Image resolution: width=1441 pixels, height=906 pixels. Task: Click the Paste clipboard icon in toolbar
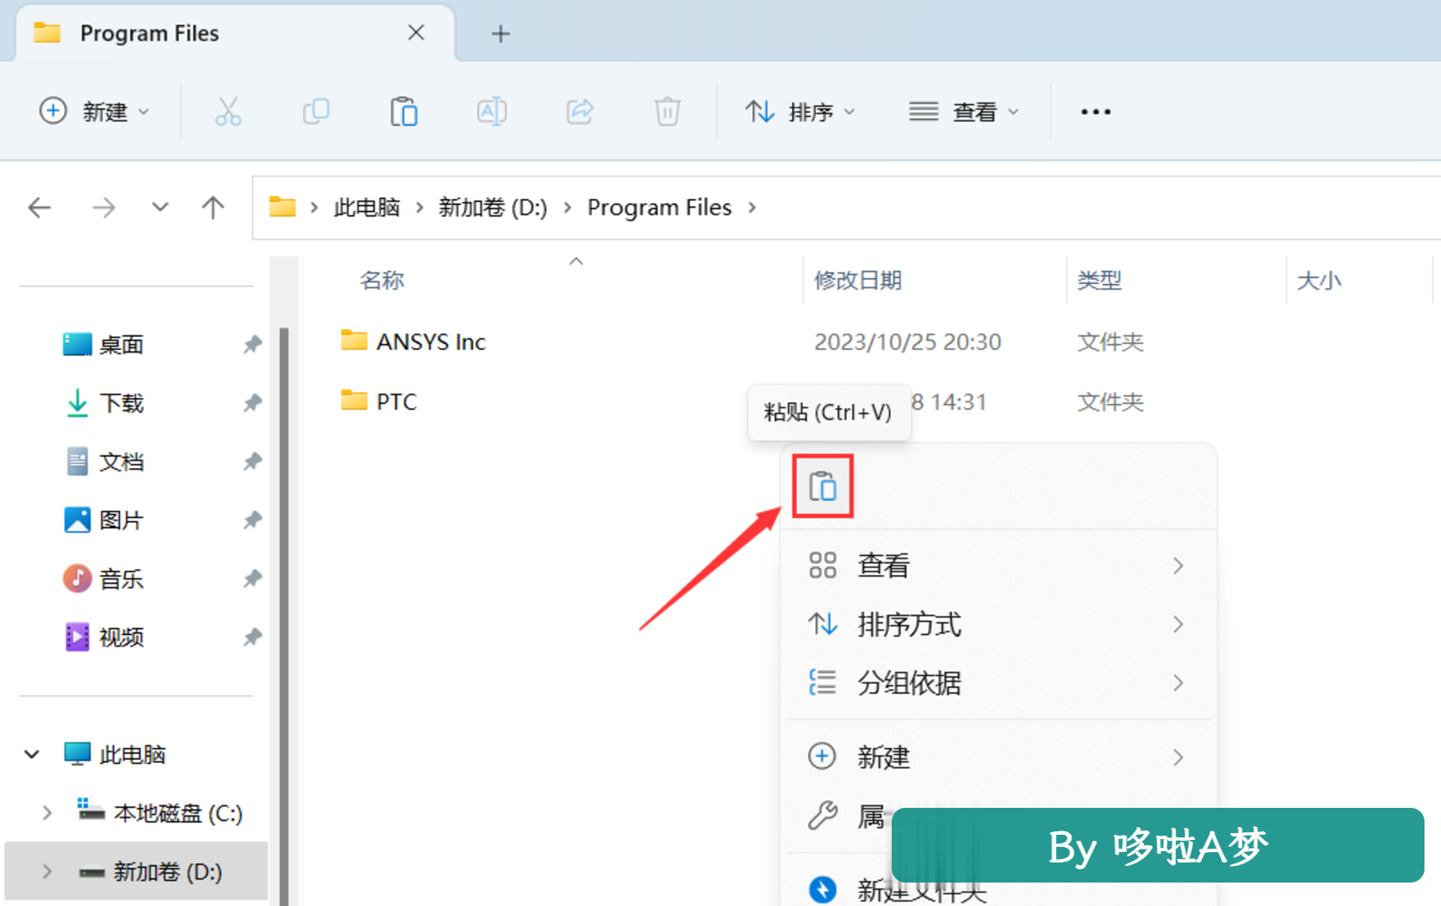pos(404,112)
